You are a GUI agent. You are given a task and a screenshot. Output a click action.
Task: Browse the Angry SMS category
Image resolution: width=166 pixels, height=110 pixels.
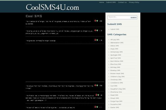[114, 49]
